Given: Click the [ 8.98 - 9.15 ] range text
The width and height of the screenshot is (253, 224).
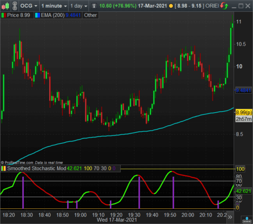Looking at the screenshot, I should click(189, 6).
